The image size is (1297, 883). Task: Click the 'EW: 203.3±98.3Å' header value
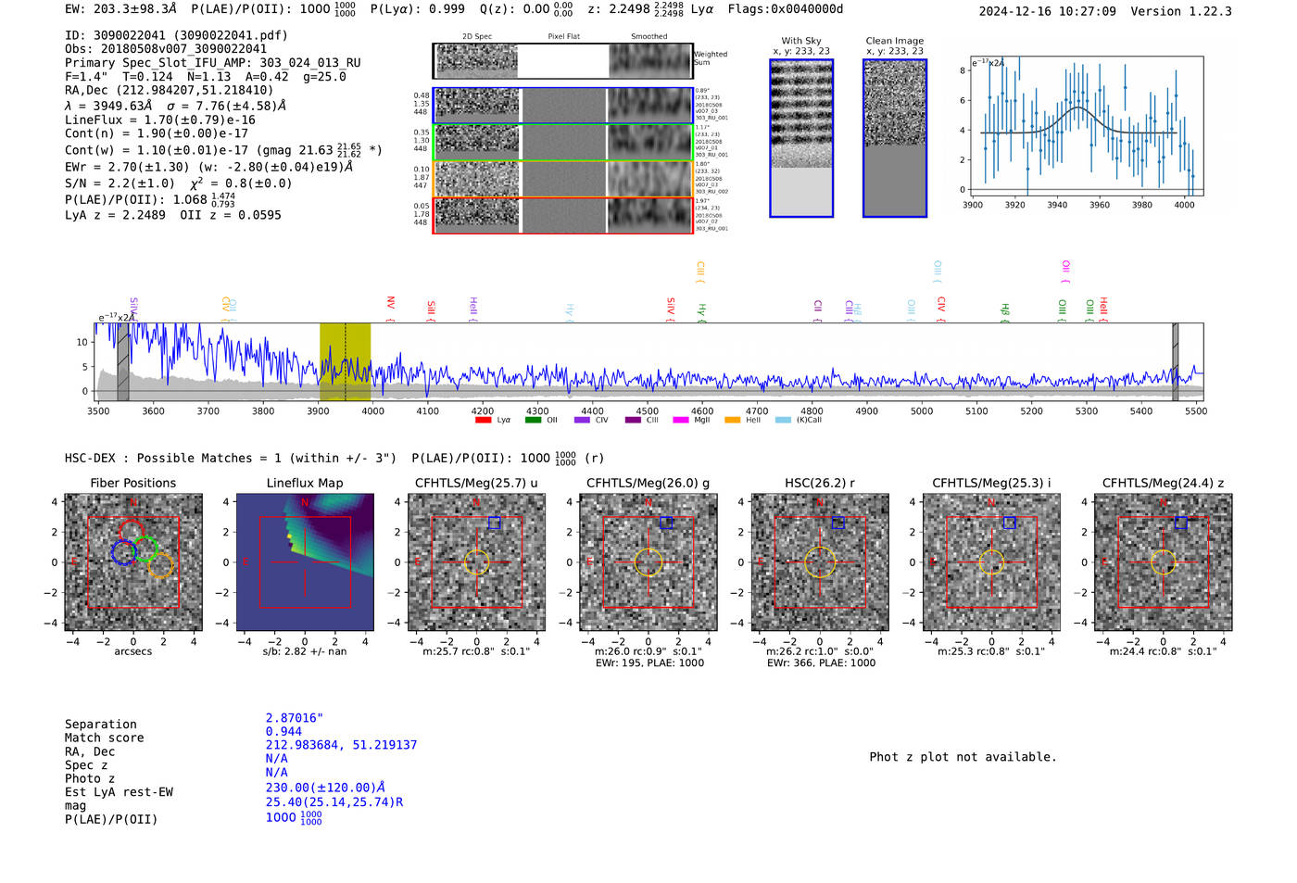coord(120,9)
